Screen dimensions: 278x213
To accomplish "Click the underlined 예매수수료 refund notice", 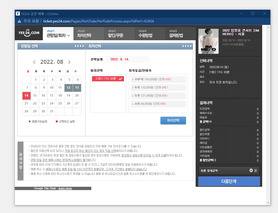I will pyautogui.click(x=96, y=169).
